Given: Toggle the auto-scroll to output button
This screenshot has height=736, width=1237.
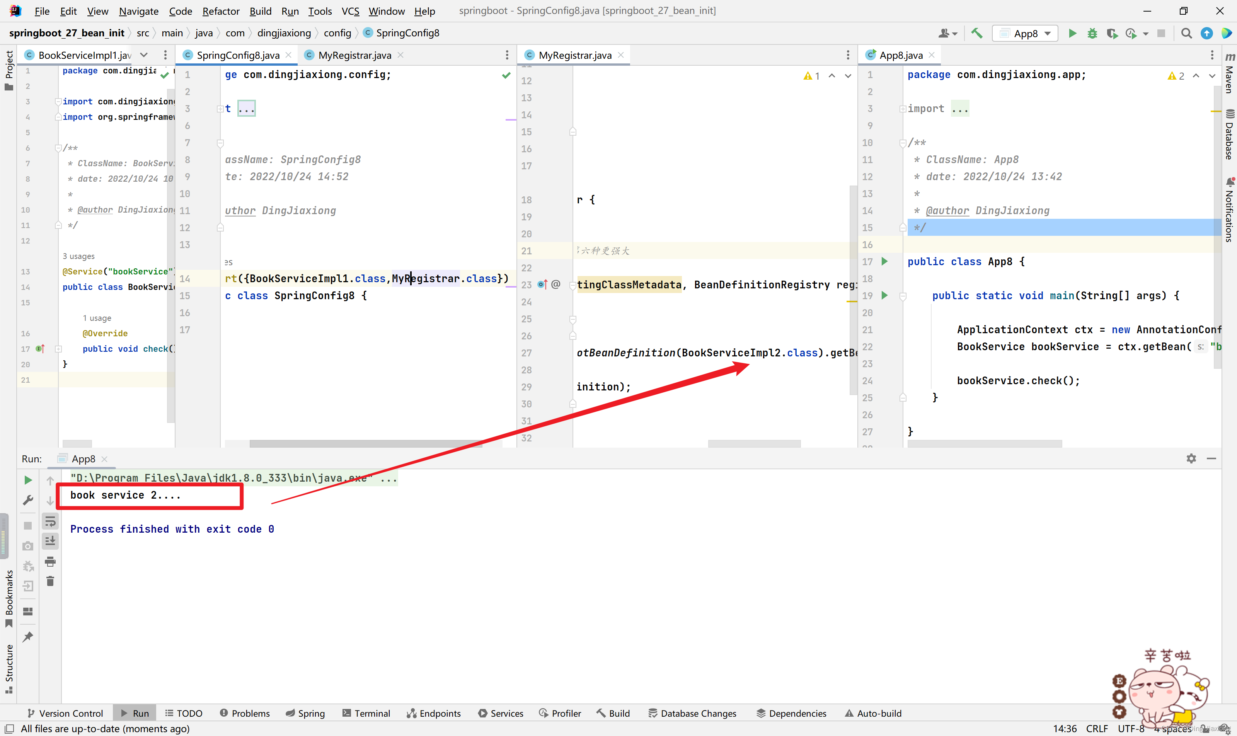Looking at the screenshot, I should click(51, 542).
